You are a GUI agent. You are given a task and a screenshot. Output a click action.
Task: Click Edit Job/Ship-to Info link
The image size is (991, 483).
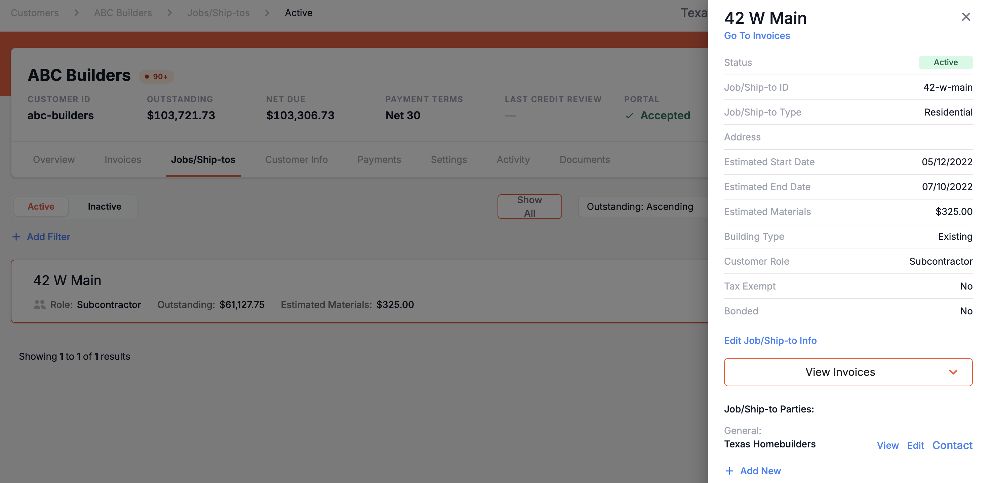coord(770,341)
